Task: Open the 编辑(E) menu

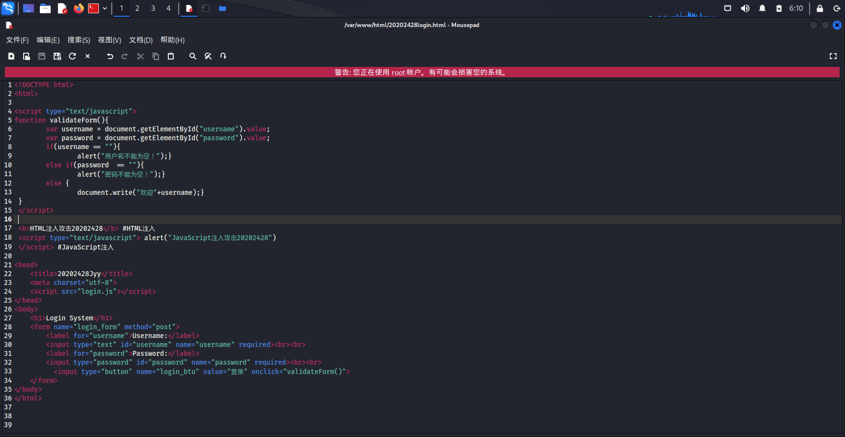Action: coord(48,40)
